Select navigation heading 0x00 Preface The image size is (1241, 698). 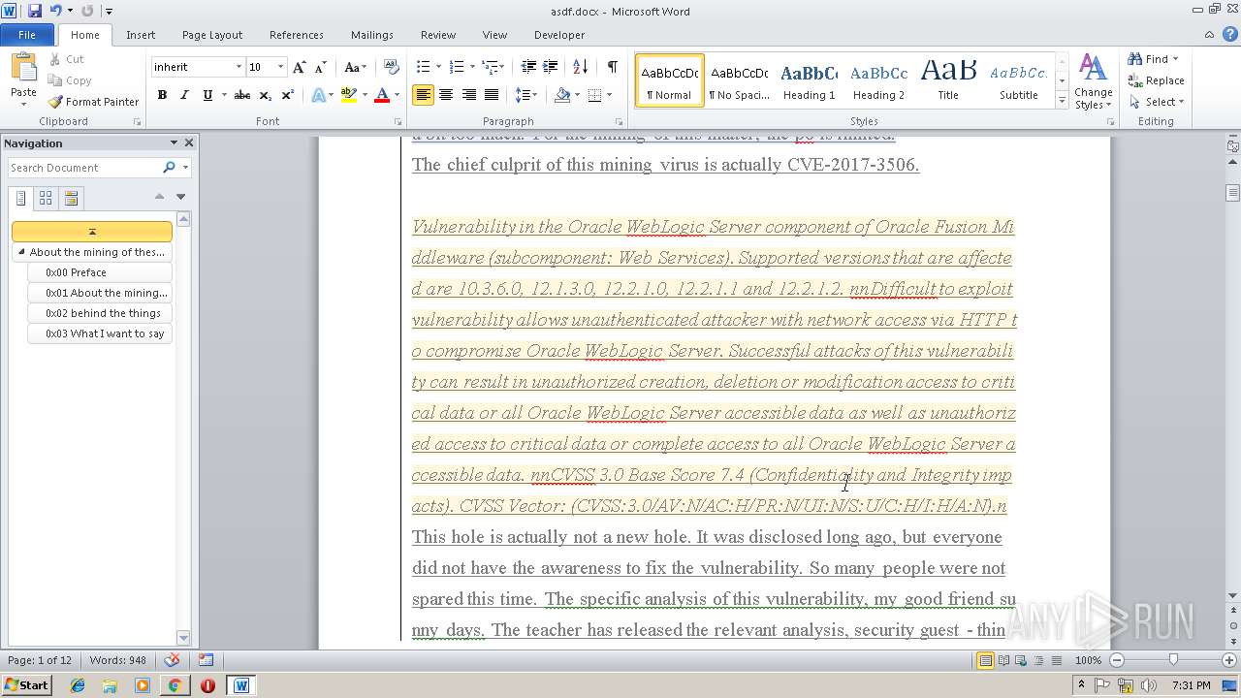tap(100, 272)
